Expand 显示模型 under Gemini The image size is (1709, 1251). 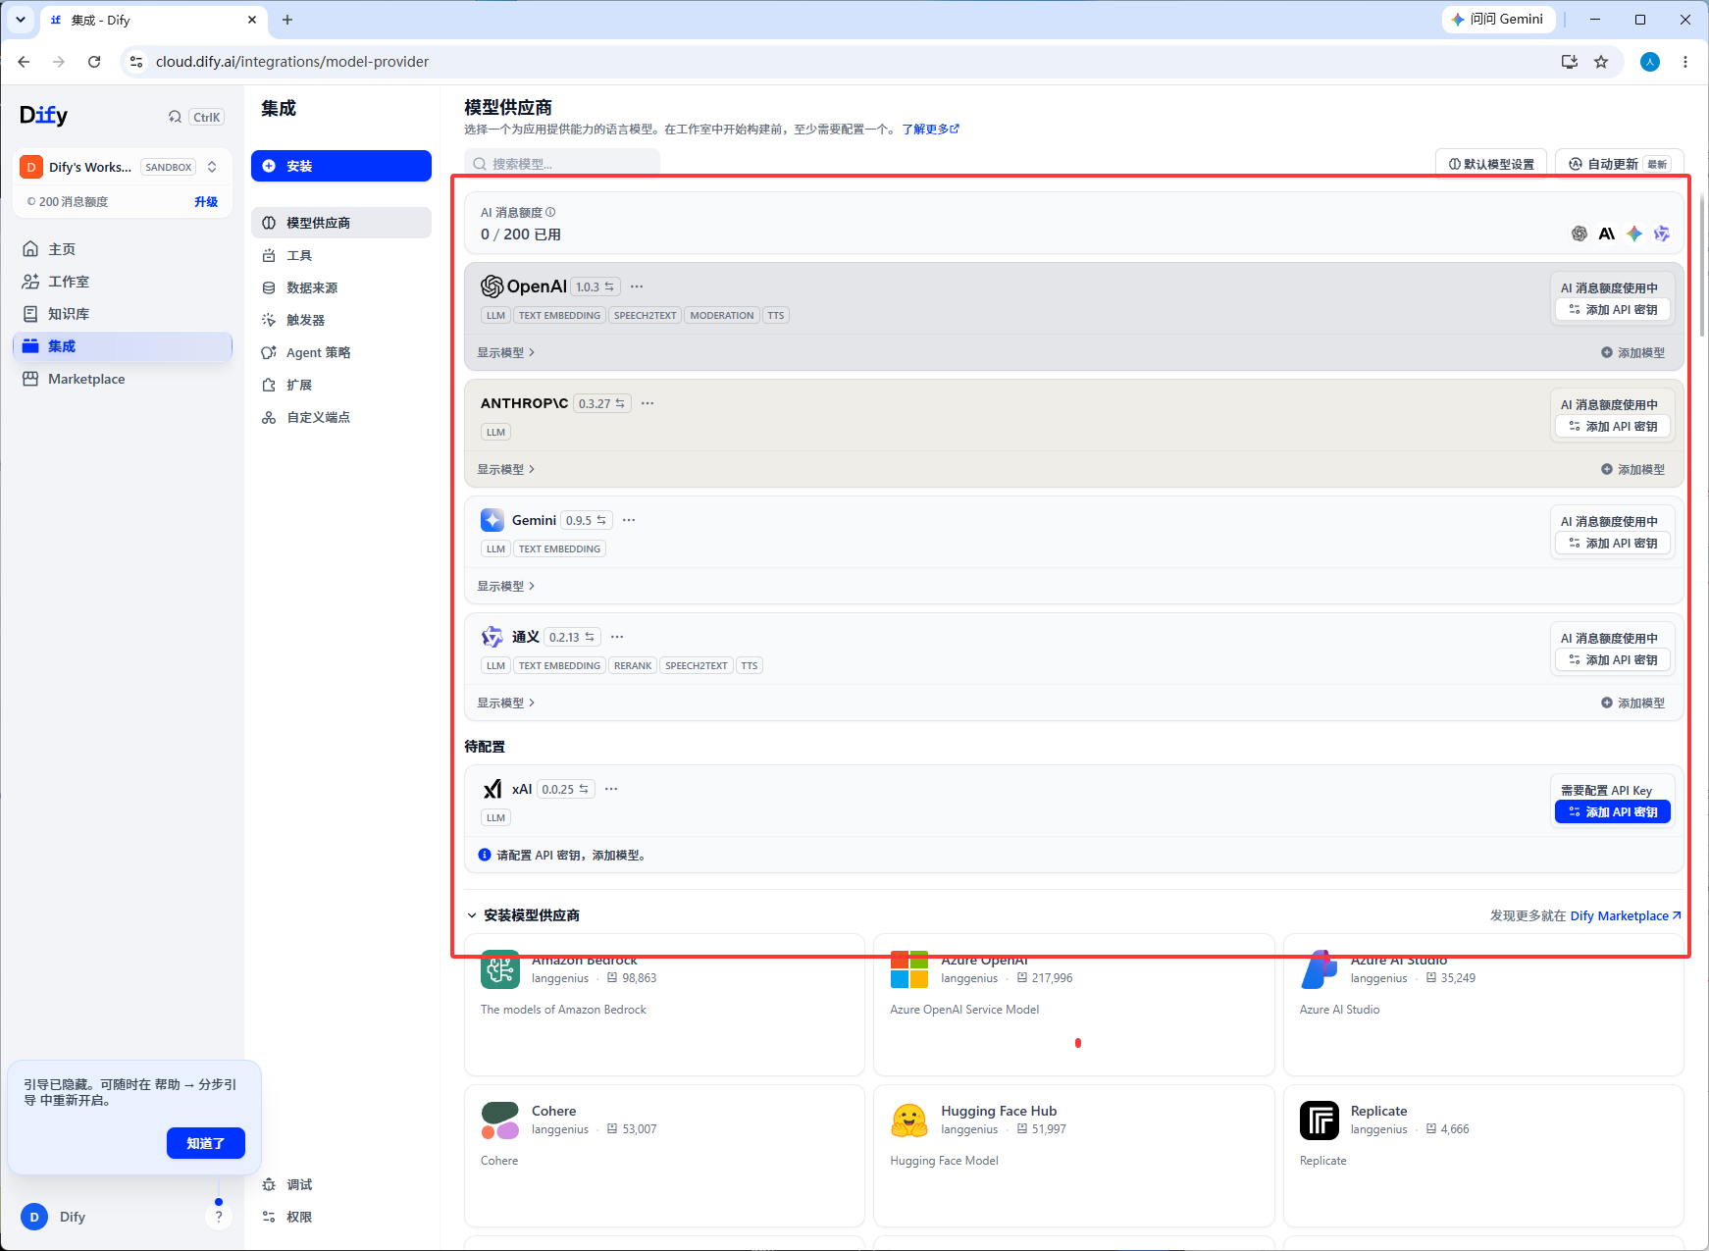[506, 586]
